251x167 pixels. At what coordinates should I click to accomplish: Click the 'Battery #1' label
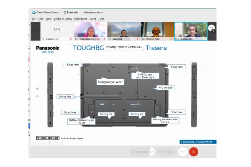[x=106, y=114]
